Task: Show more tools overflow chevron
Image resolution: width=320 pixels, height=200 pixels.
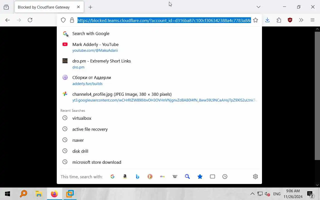Action: 301,20
